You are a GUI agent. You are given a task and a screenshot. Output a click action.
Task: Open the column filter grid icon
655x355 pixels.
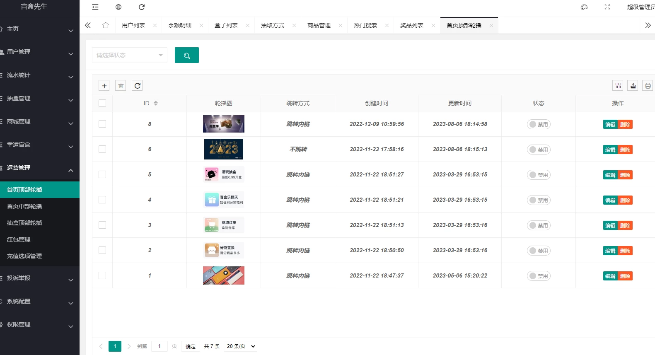coord(618,86)
